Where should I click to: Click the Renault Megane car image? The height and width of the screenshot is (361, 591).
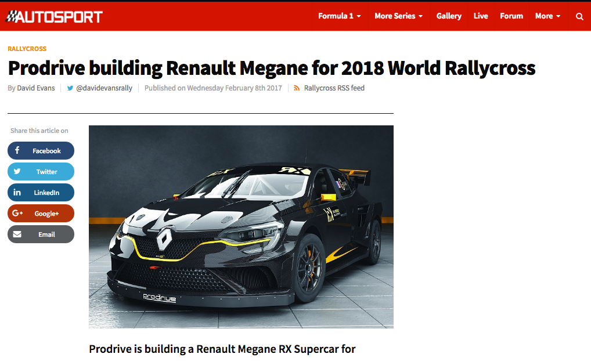pyautogui.click(x=242, y=227)
